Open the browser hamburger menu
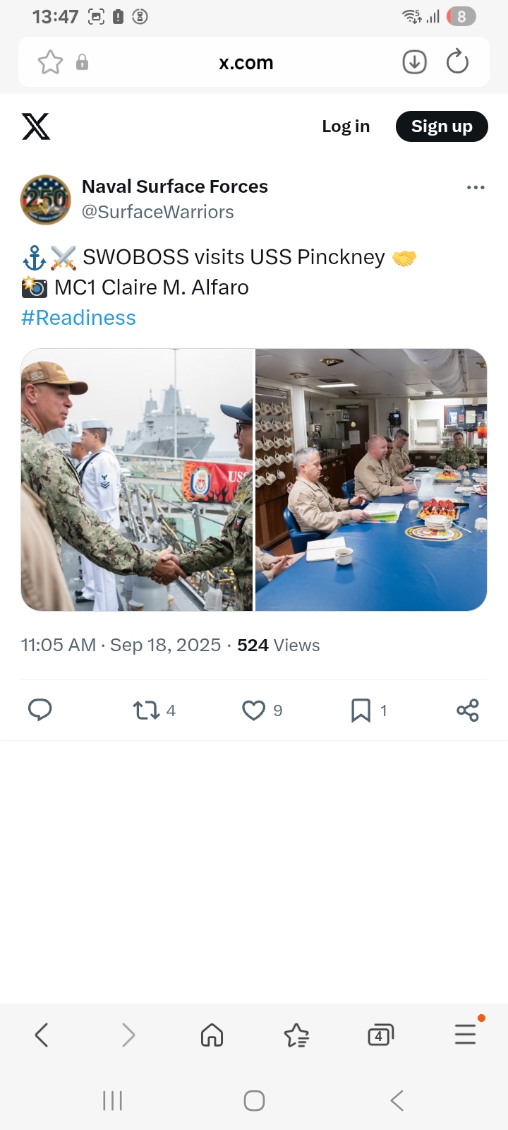The image size is (508, 1130). pyautogui.click(x=466, y=1034)
